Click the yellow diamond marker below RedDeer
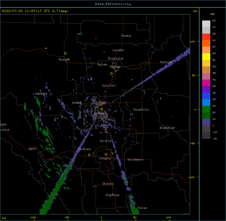226x221 pixels. pos(112,74)
